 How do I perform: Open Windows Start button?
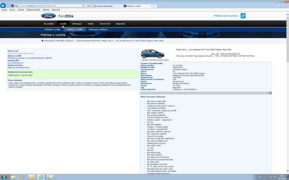pos(4,177)
